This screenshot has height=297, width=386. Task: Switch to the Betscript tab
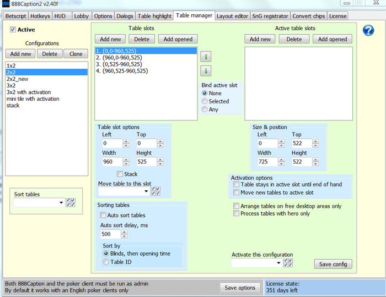tap(16, 16)
